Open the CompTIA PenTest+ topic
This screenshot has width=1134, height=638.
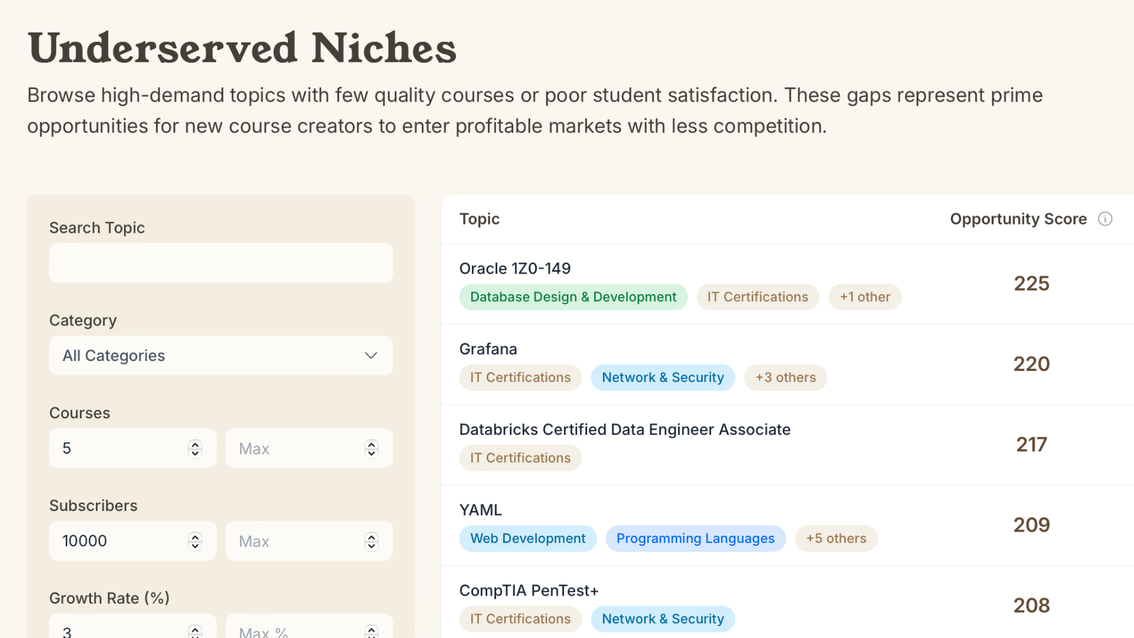pyautogui.click(x=529, y=591)
